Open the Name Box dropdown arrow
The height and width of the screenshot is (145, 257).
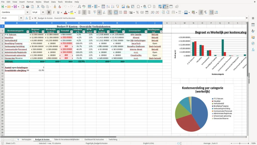pos(21,18)
